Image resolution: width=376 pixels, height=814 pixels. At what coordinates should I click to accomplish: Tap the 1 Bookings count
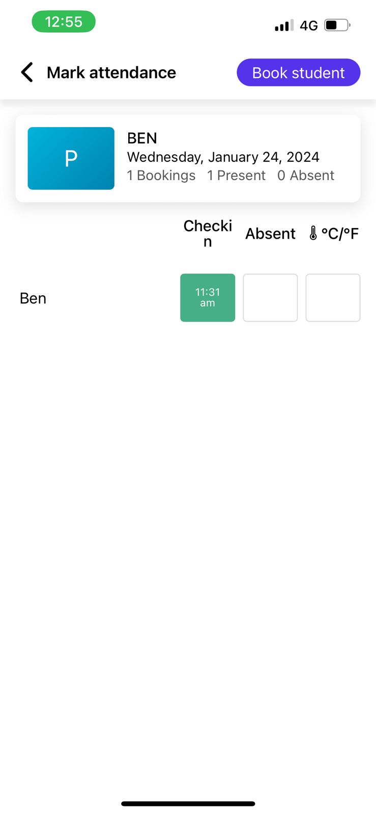coord(161,176)
